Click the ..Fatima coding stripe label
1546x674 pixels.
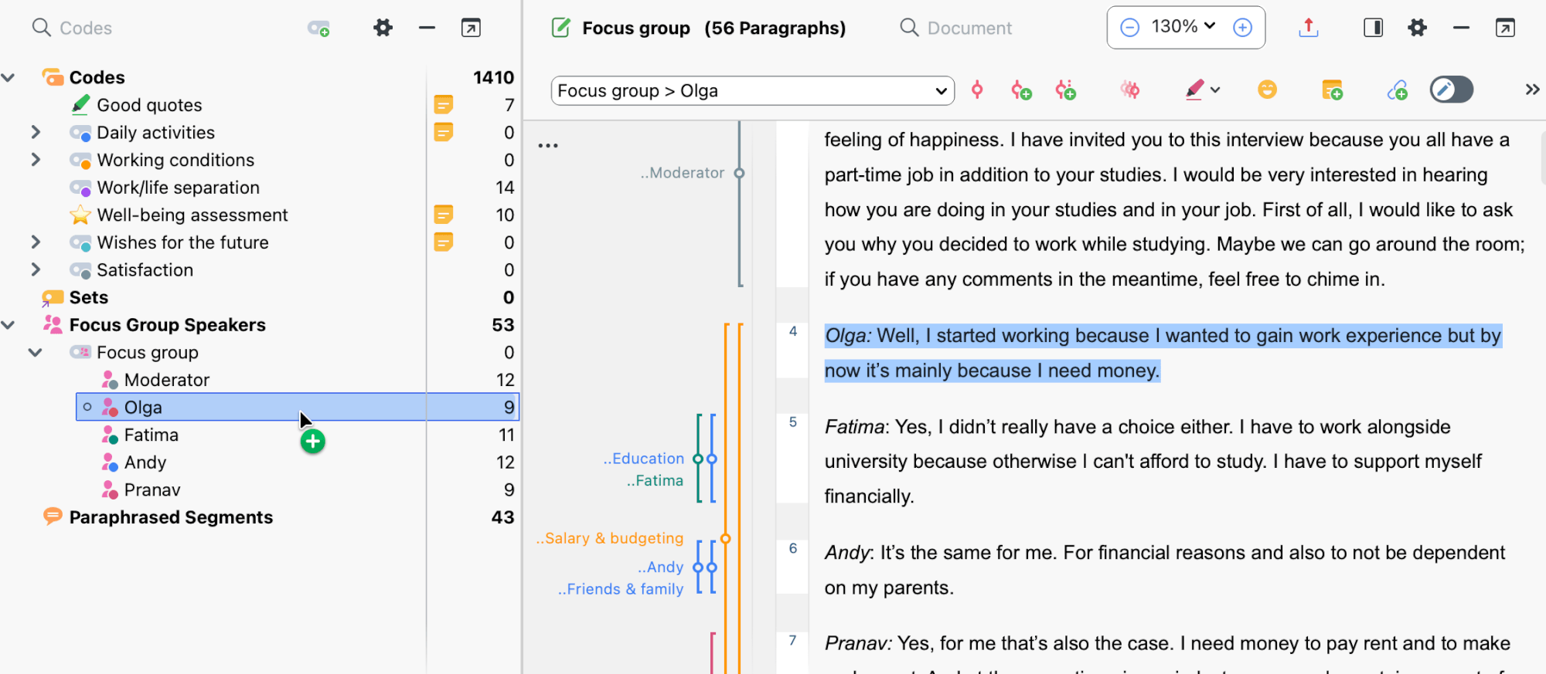tap(655, 480)
